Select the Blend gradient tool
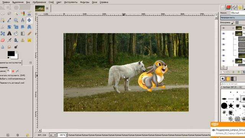This screenshot has width=245, height=138. [x=23, y=34]
